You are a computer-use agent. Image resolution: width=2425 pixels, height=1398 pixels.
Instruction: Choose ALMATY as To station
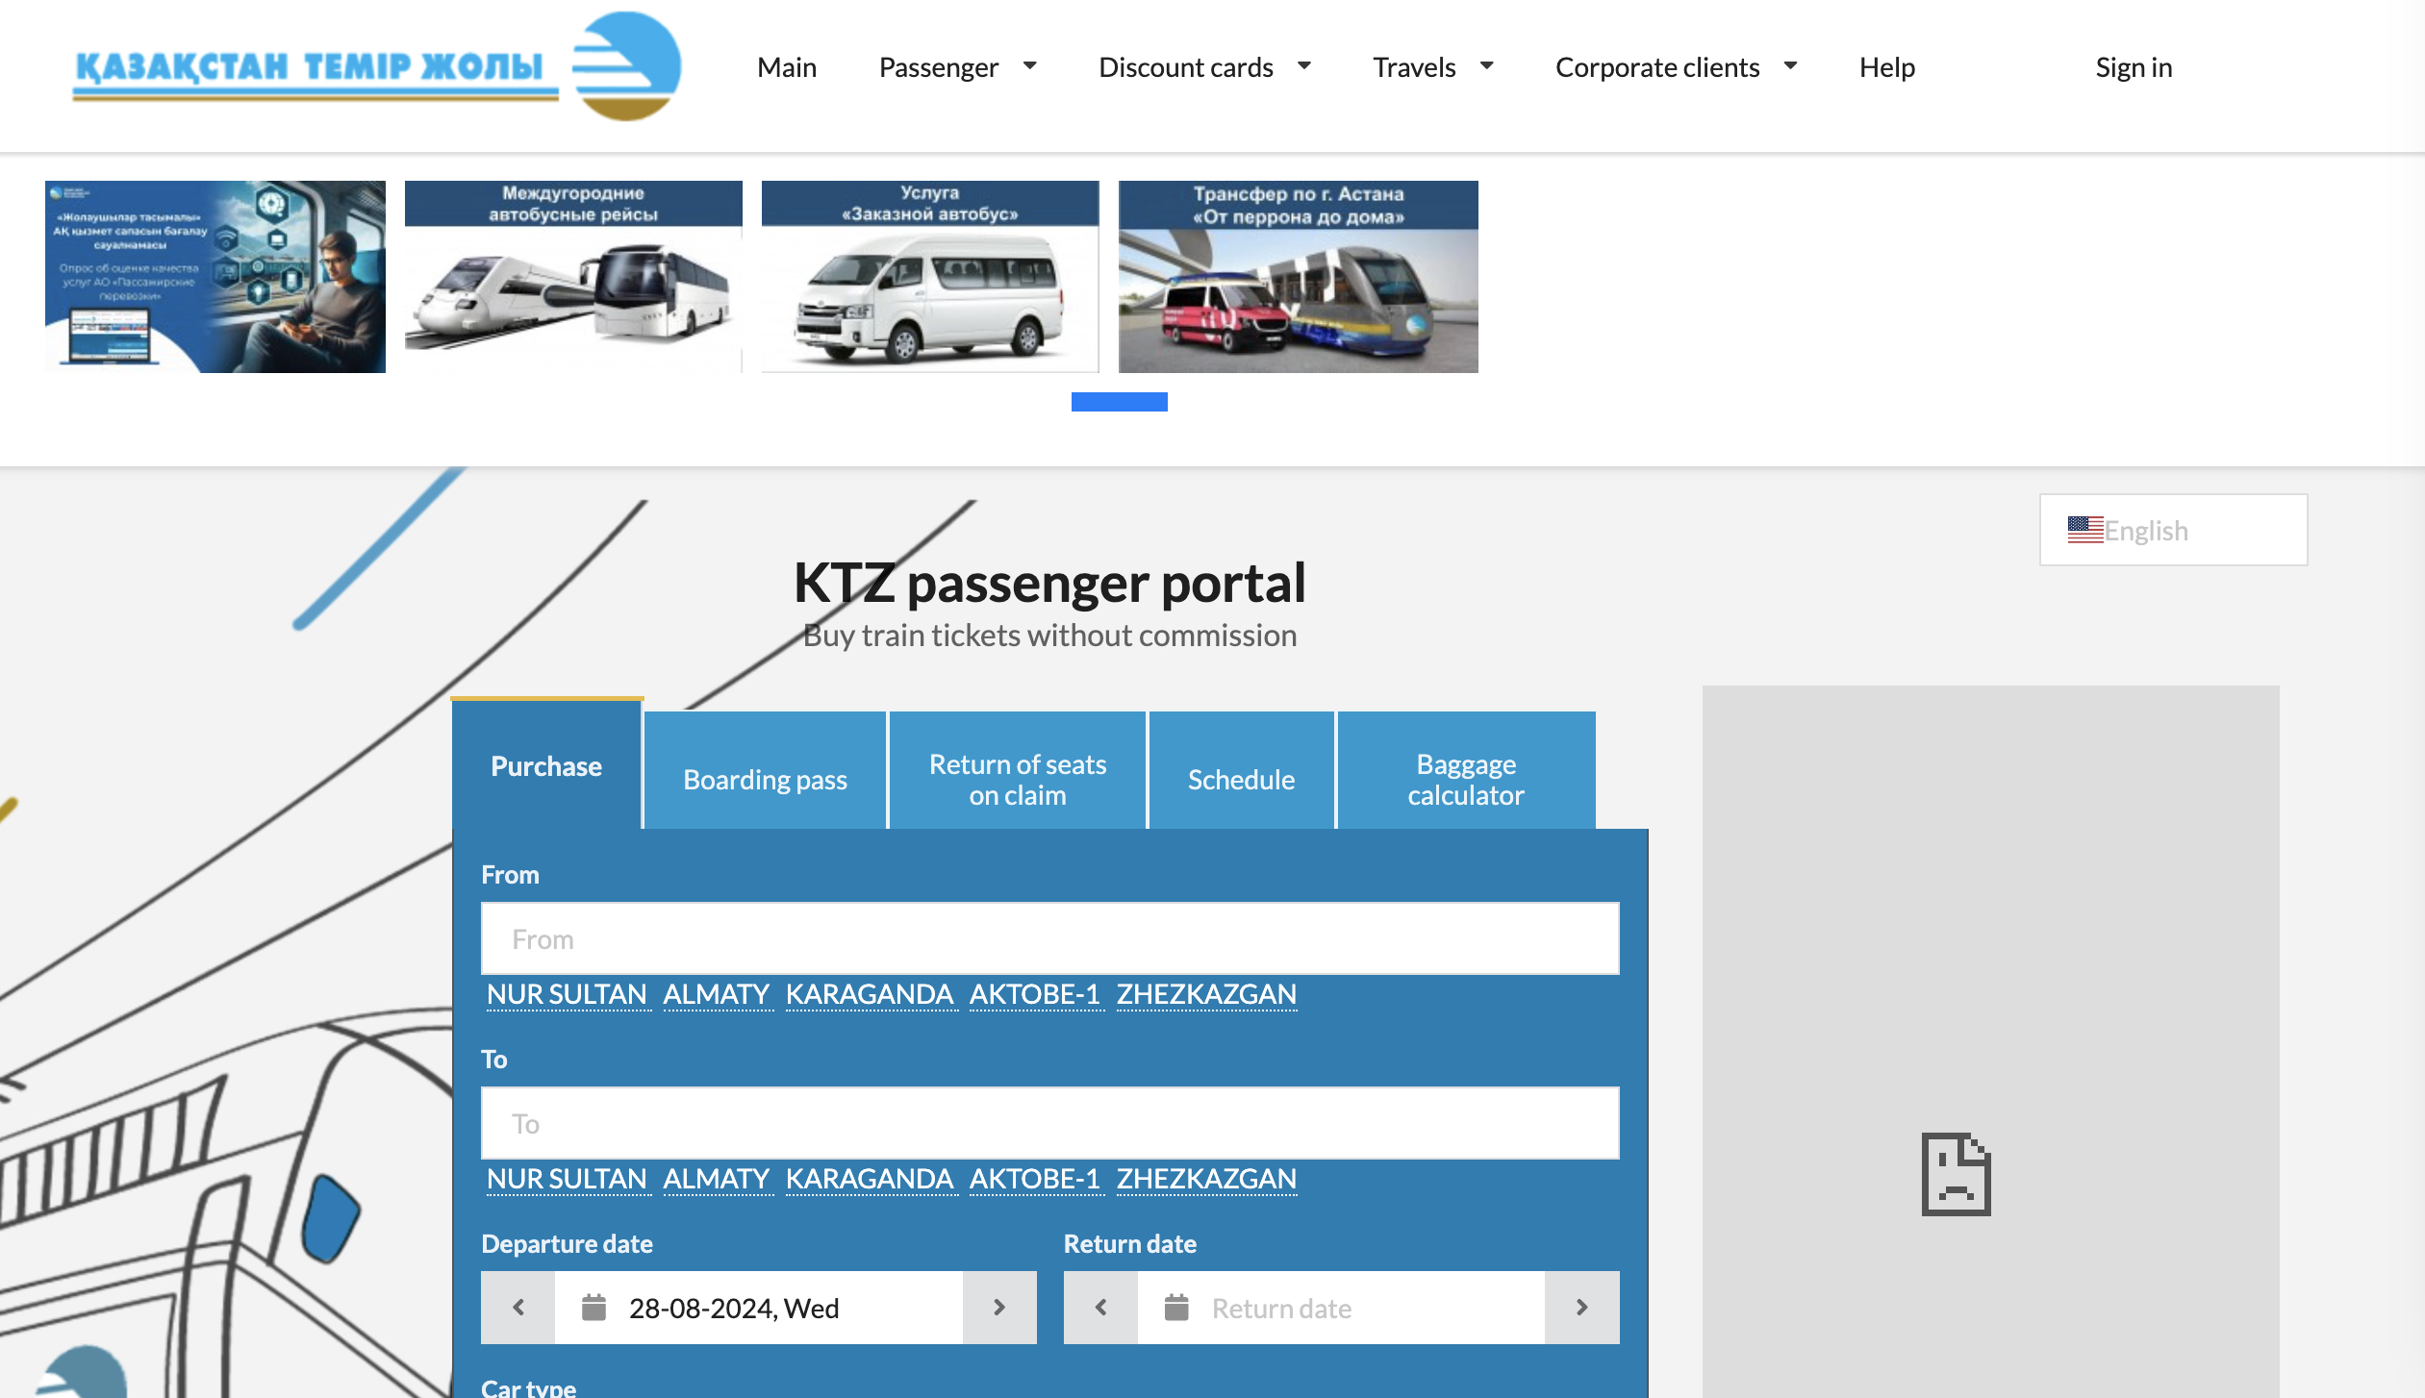[x=717, y=1179]
